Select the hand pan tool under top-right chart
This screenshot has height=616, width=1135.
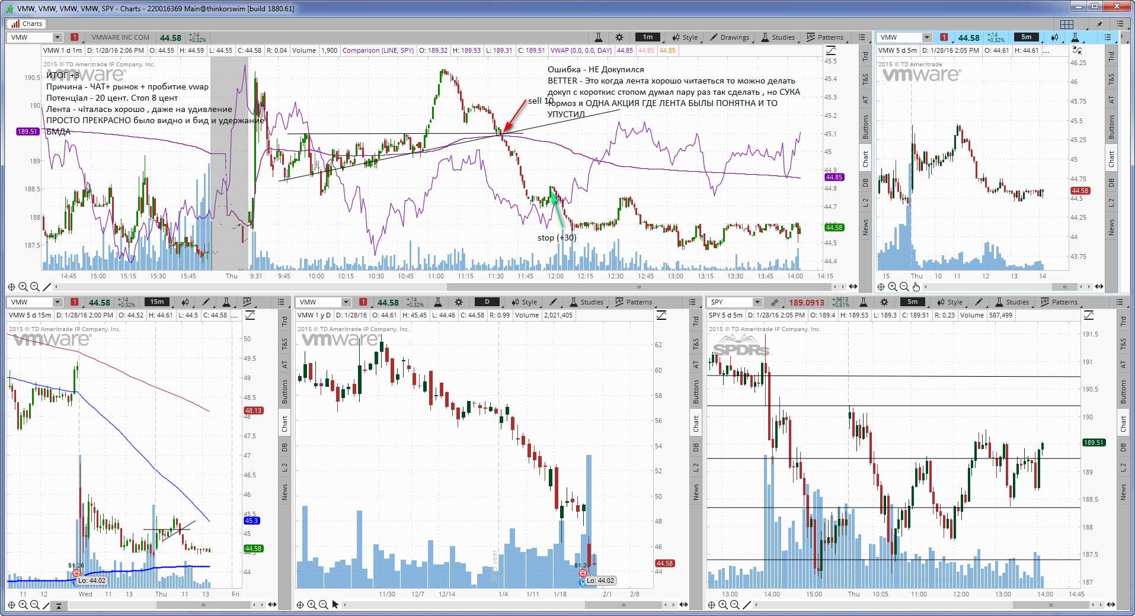pos(916,287)
